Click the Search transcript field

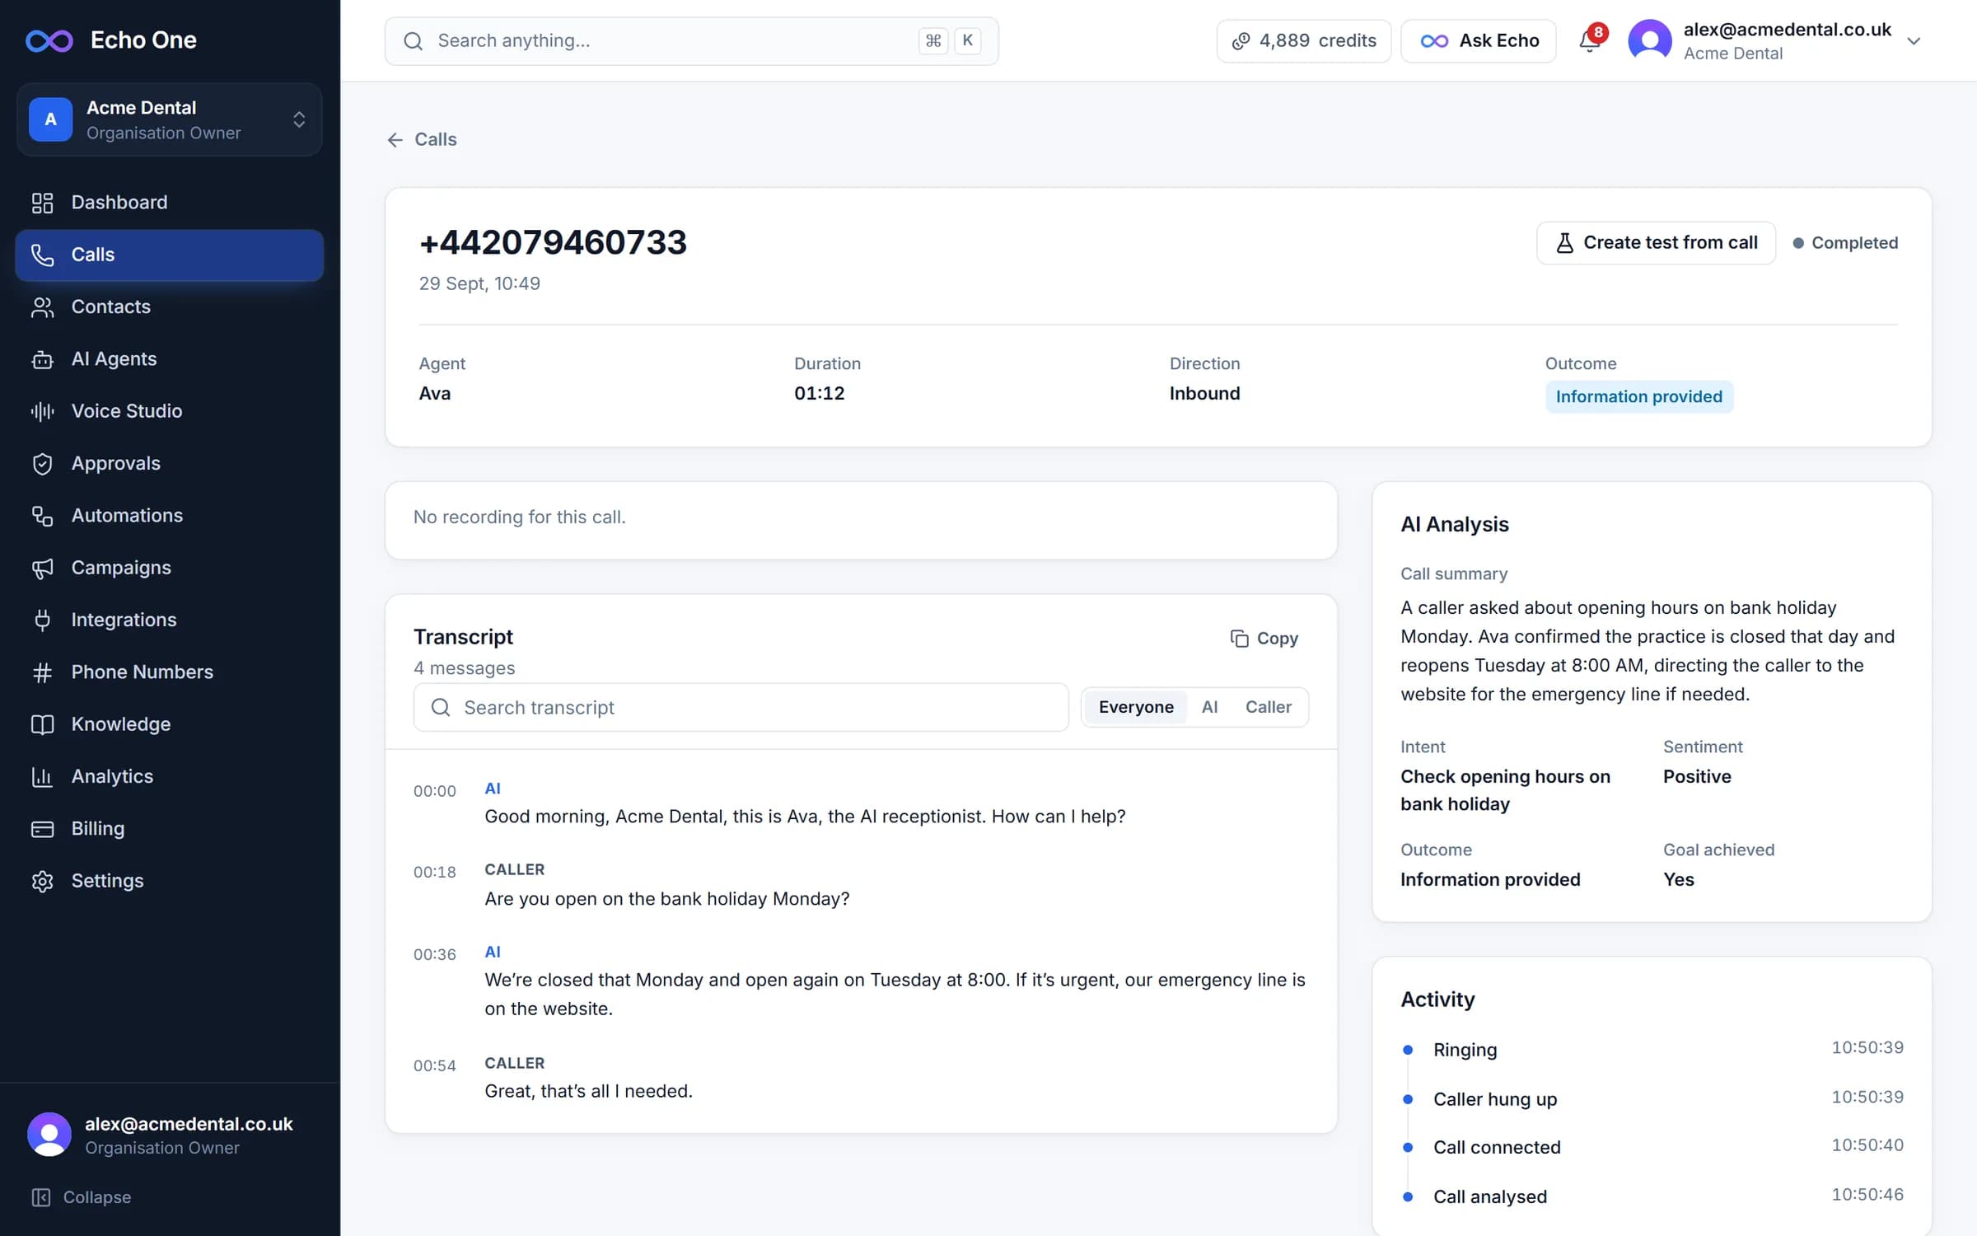tap(741, 707)
